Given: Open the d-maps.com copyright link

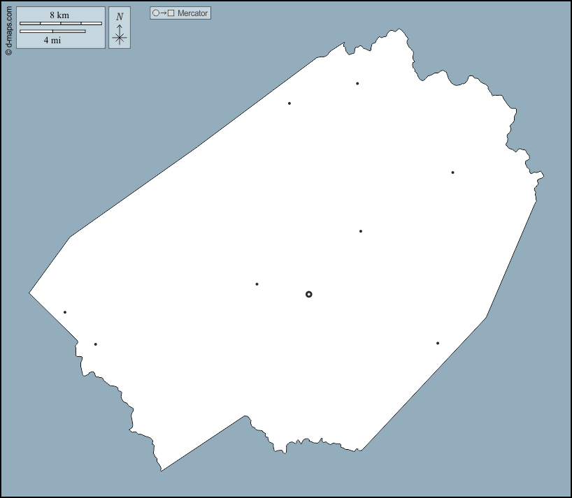Looking at the screenshot, I should pyautogui.click(x=8, y=30).
